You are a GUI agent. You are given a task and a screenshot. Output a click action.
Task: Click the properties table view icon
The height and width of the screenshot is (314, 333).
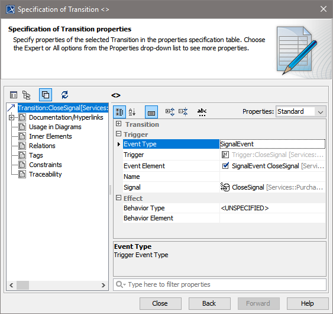point(14,95)
